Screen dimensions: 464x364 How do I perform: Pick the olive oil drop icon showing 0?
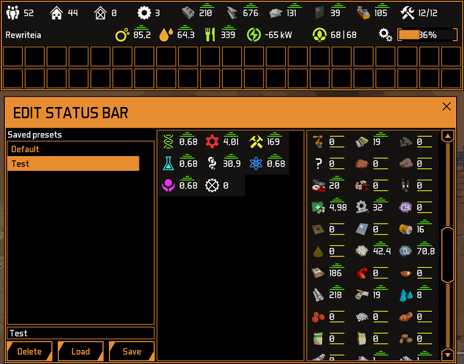coord(318,251)
